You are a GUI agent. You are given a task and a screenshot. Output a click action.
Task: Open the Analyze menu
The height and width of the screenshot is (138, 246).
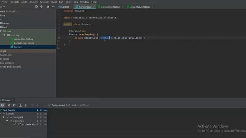[33, 2]
